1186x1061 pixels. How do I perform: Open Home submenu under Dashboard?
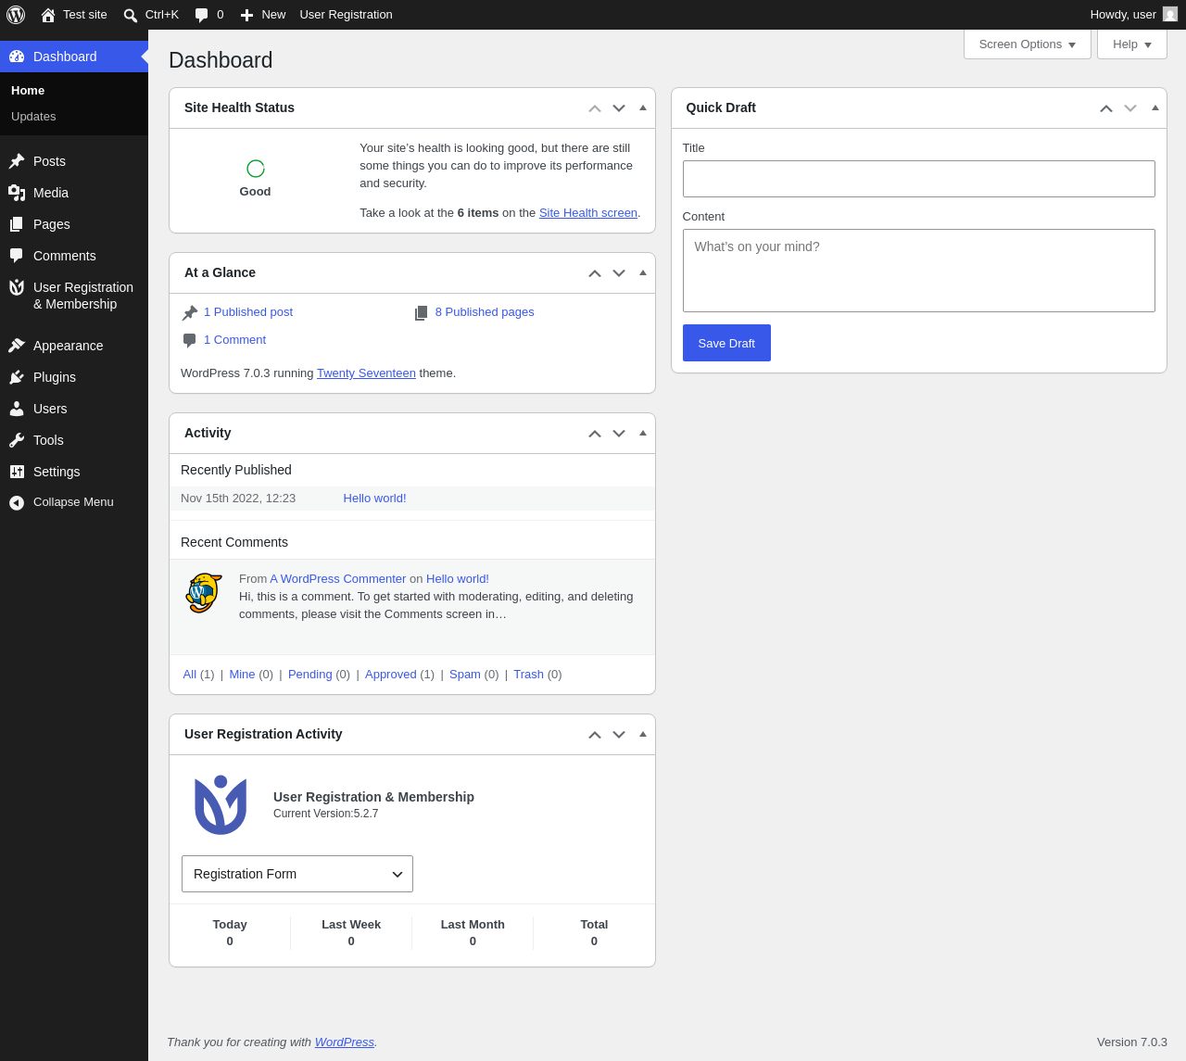click(28, 91)
